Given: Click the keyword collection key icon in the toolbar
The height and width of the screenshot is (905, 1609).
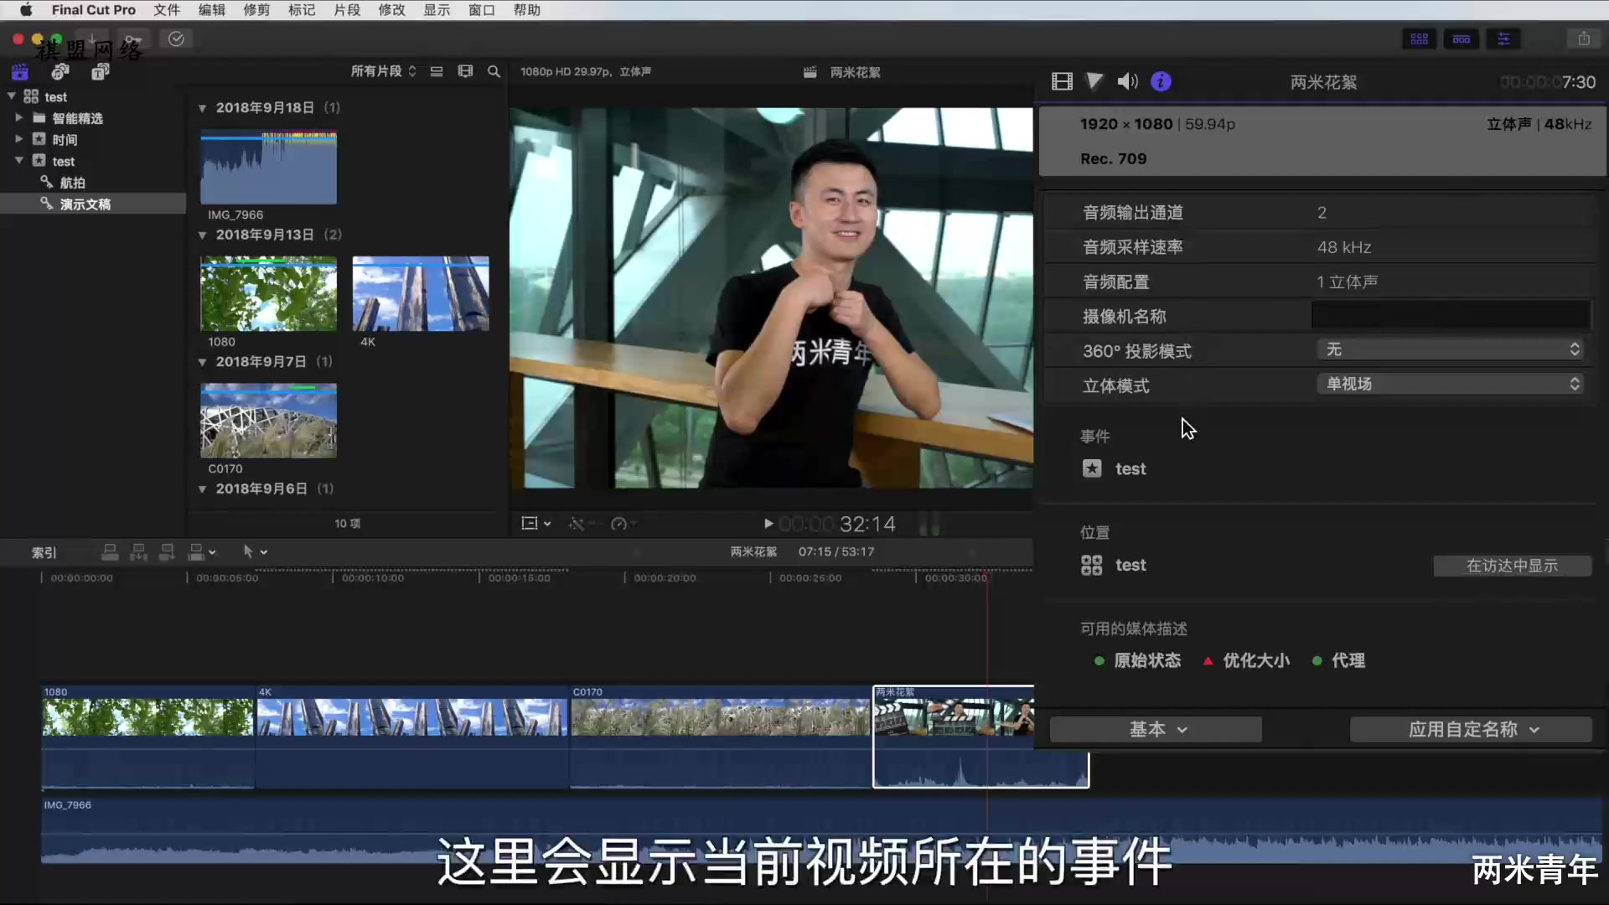Looking at the screenshot, I should (x=134, y=39).
